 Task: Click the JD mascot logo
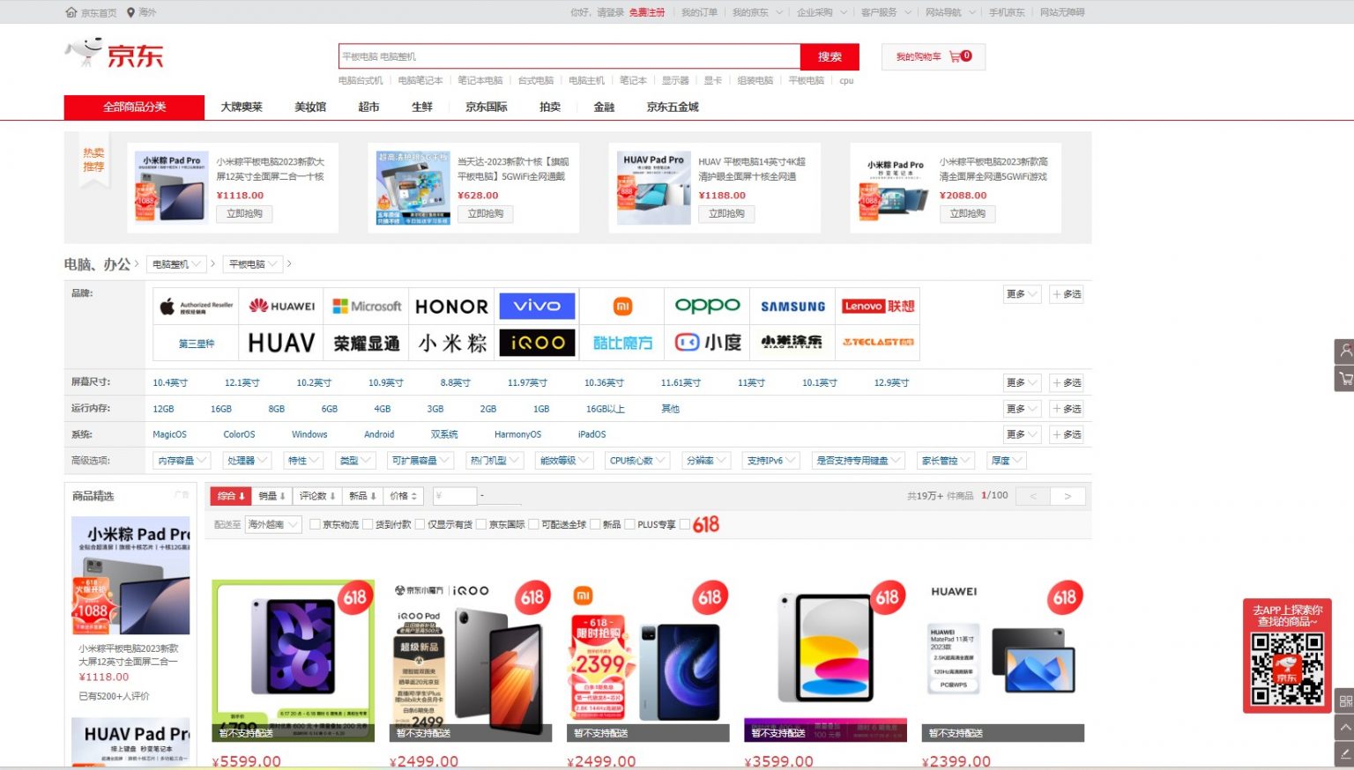click(x=86, y=53)
